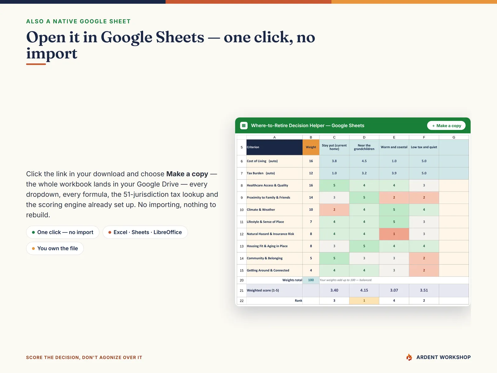
Task: Click the 'Climate & Weather' row label
Action: (274, 210)
